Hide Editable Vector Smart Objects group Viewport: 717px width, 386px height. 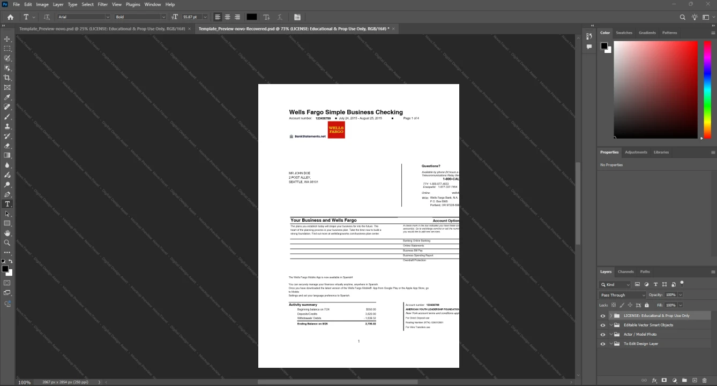[x=603, y=325]
